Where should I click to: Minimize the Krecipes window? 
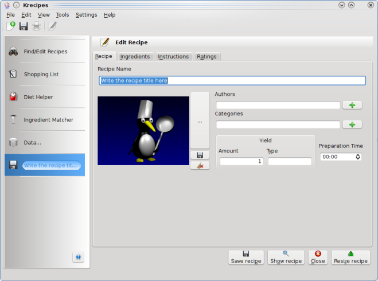coord(342,5)
